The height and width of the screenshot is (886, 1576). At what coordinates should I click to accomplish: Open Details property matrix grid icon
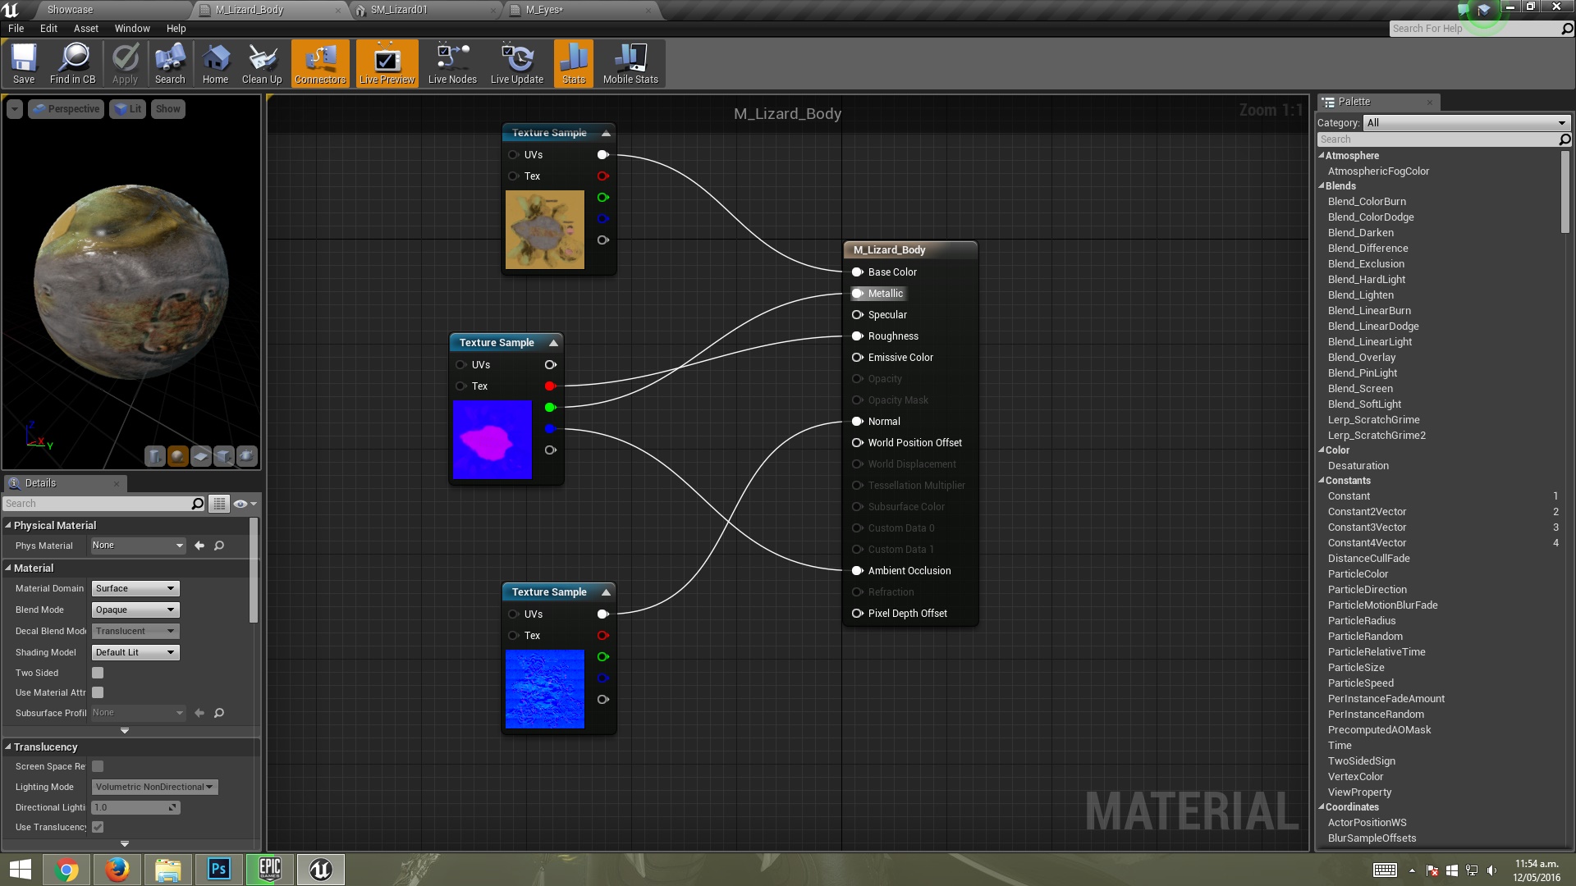tap(219, 504)
